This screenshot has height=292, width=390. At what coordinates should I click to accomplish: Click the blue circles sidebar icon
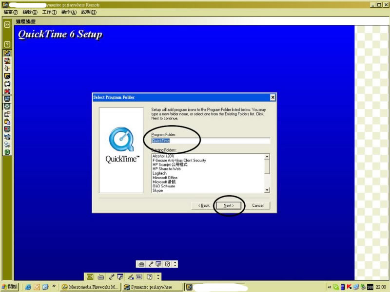point(7,145)
